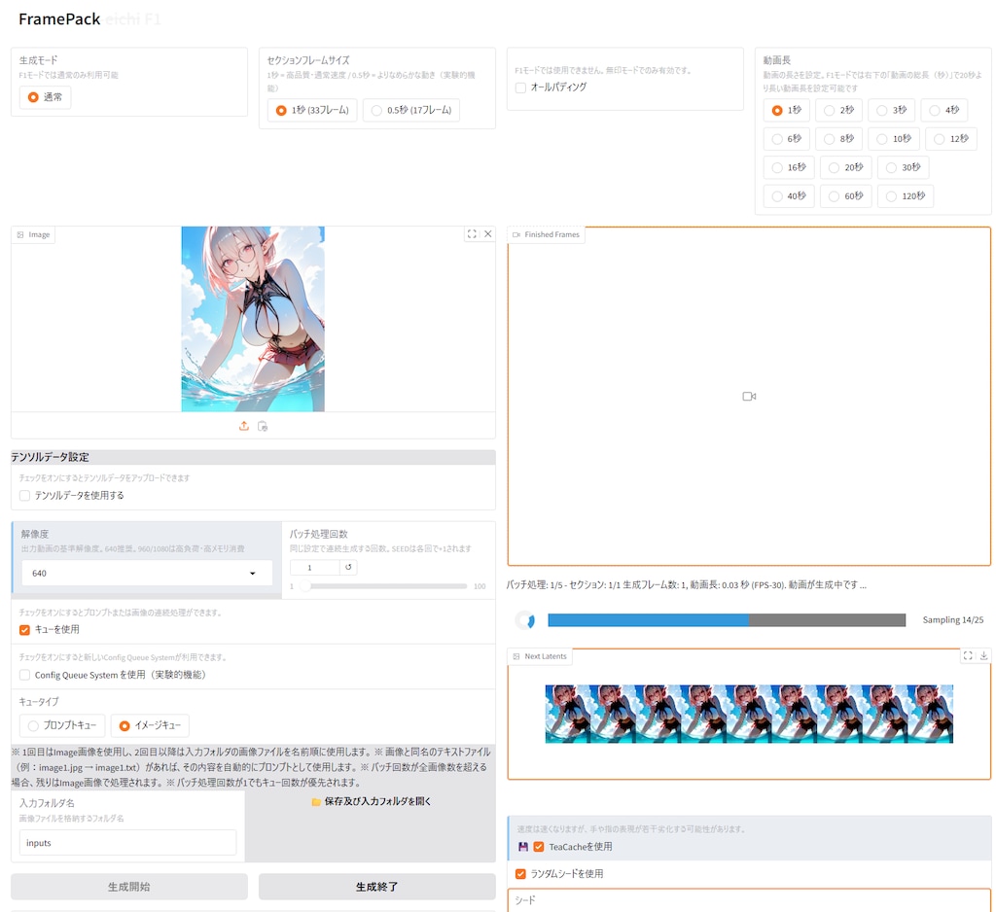Image resolution: width=996 pixels, height=912 pixels.
Task: Enable the オールパディング checkbox
Action: pyautogui.click(x=521, y=88)
